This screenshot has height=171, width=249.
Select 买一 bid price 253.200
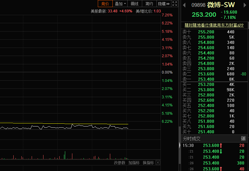206,84
